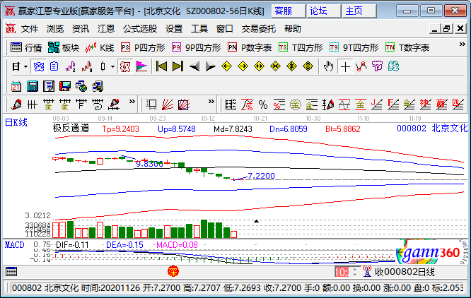The width and height of the screenshot is (471, 298).
Task: Jump to last bar arrow icon
Action: pyautogui.click(x=178, y=66)
